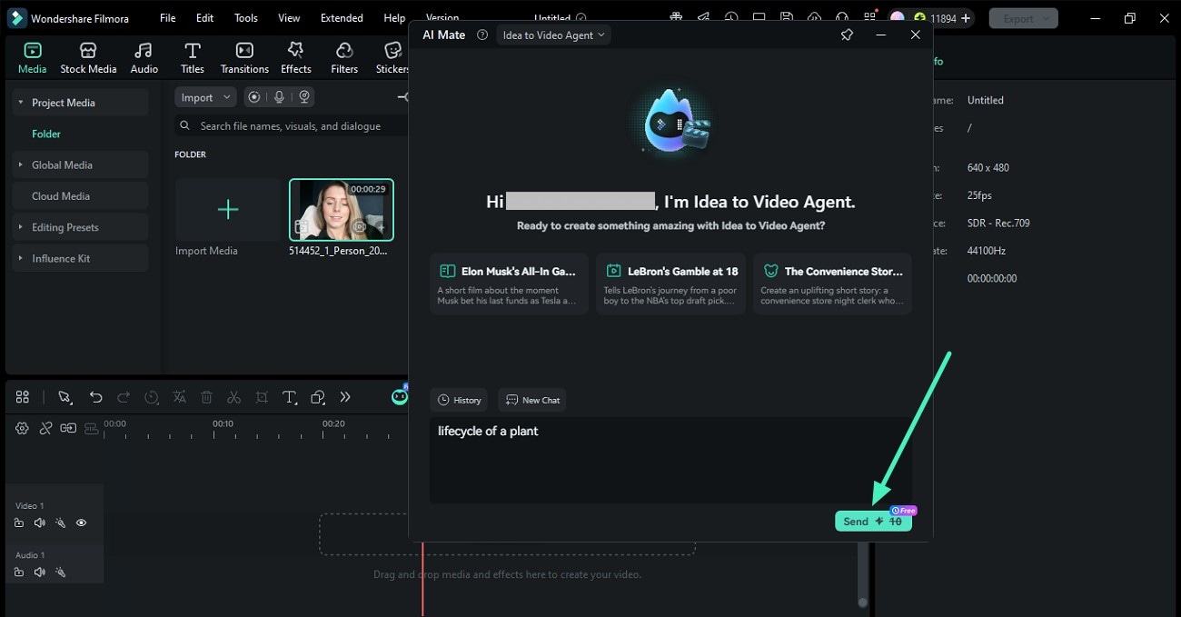
Task: Click the translate icon in timeline toolbar
Action: pos(180,397)
